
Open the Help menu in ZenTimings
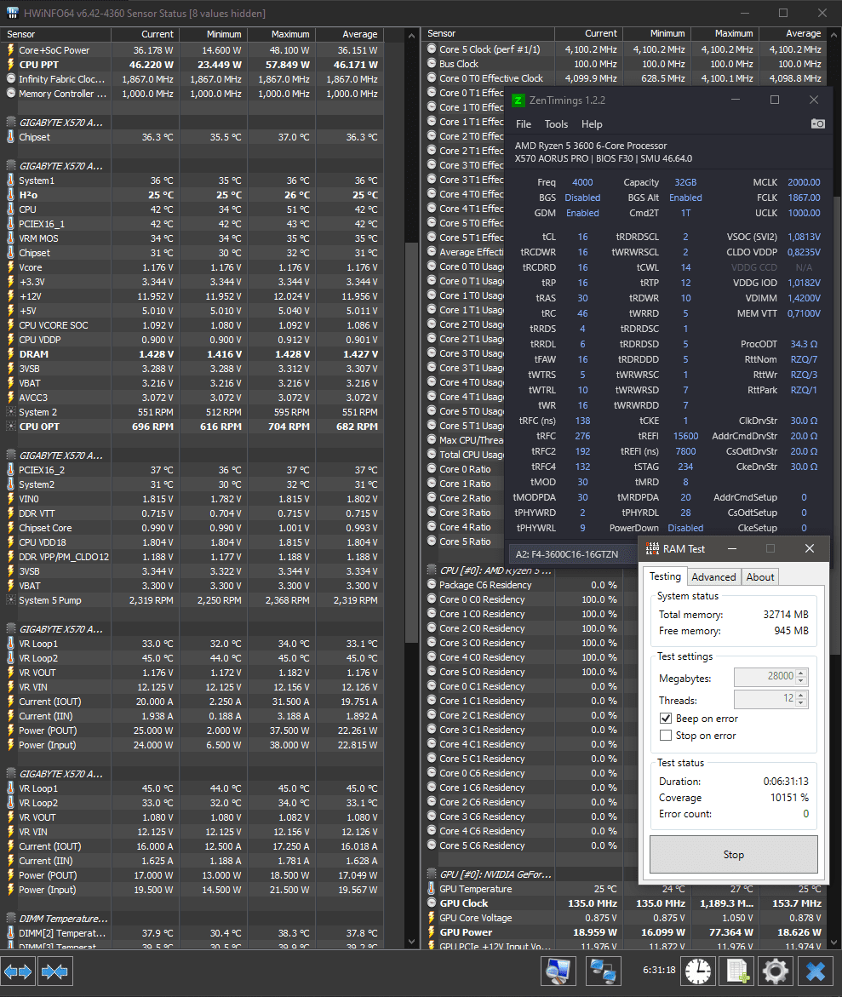[x=592, y=124]
